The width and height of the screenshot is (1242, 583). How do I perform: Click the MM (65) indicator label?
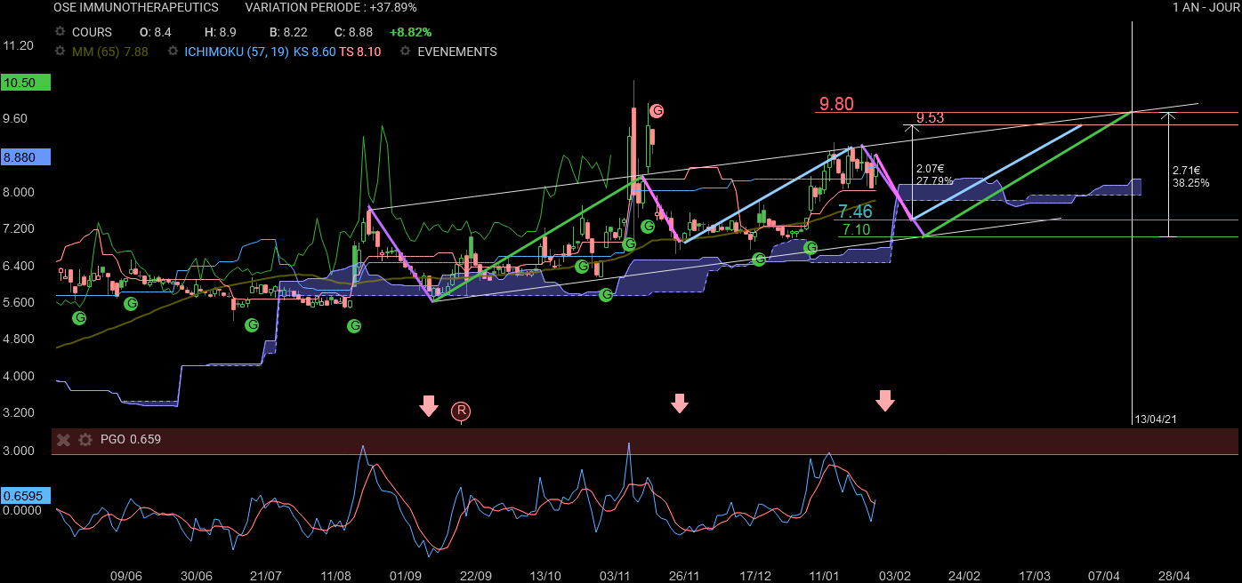tap(110, 52)
